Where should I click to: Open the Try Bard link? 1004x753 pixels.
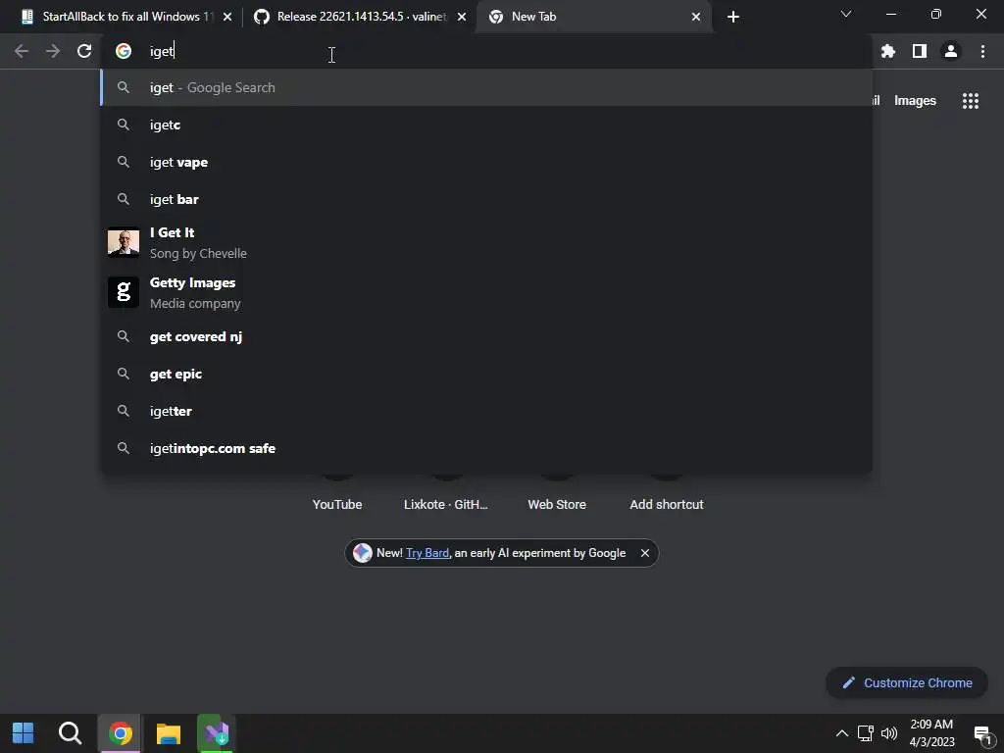tap(427, 553)
